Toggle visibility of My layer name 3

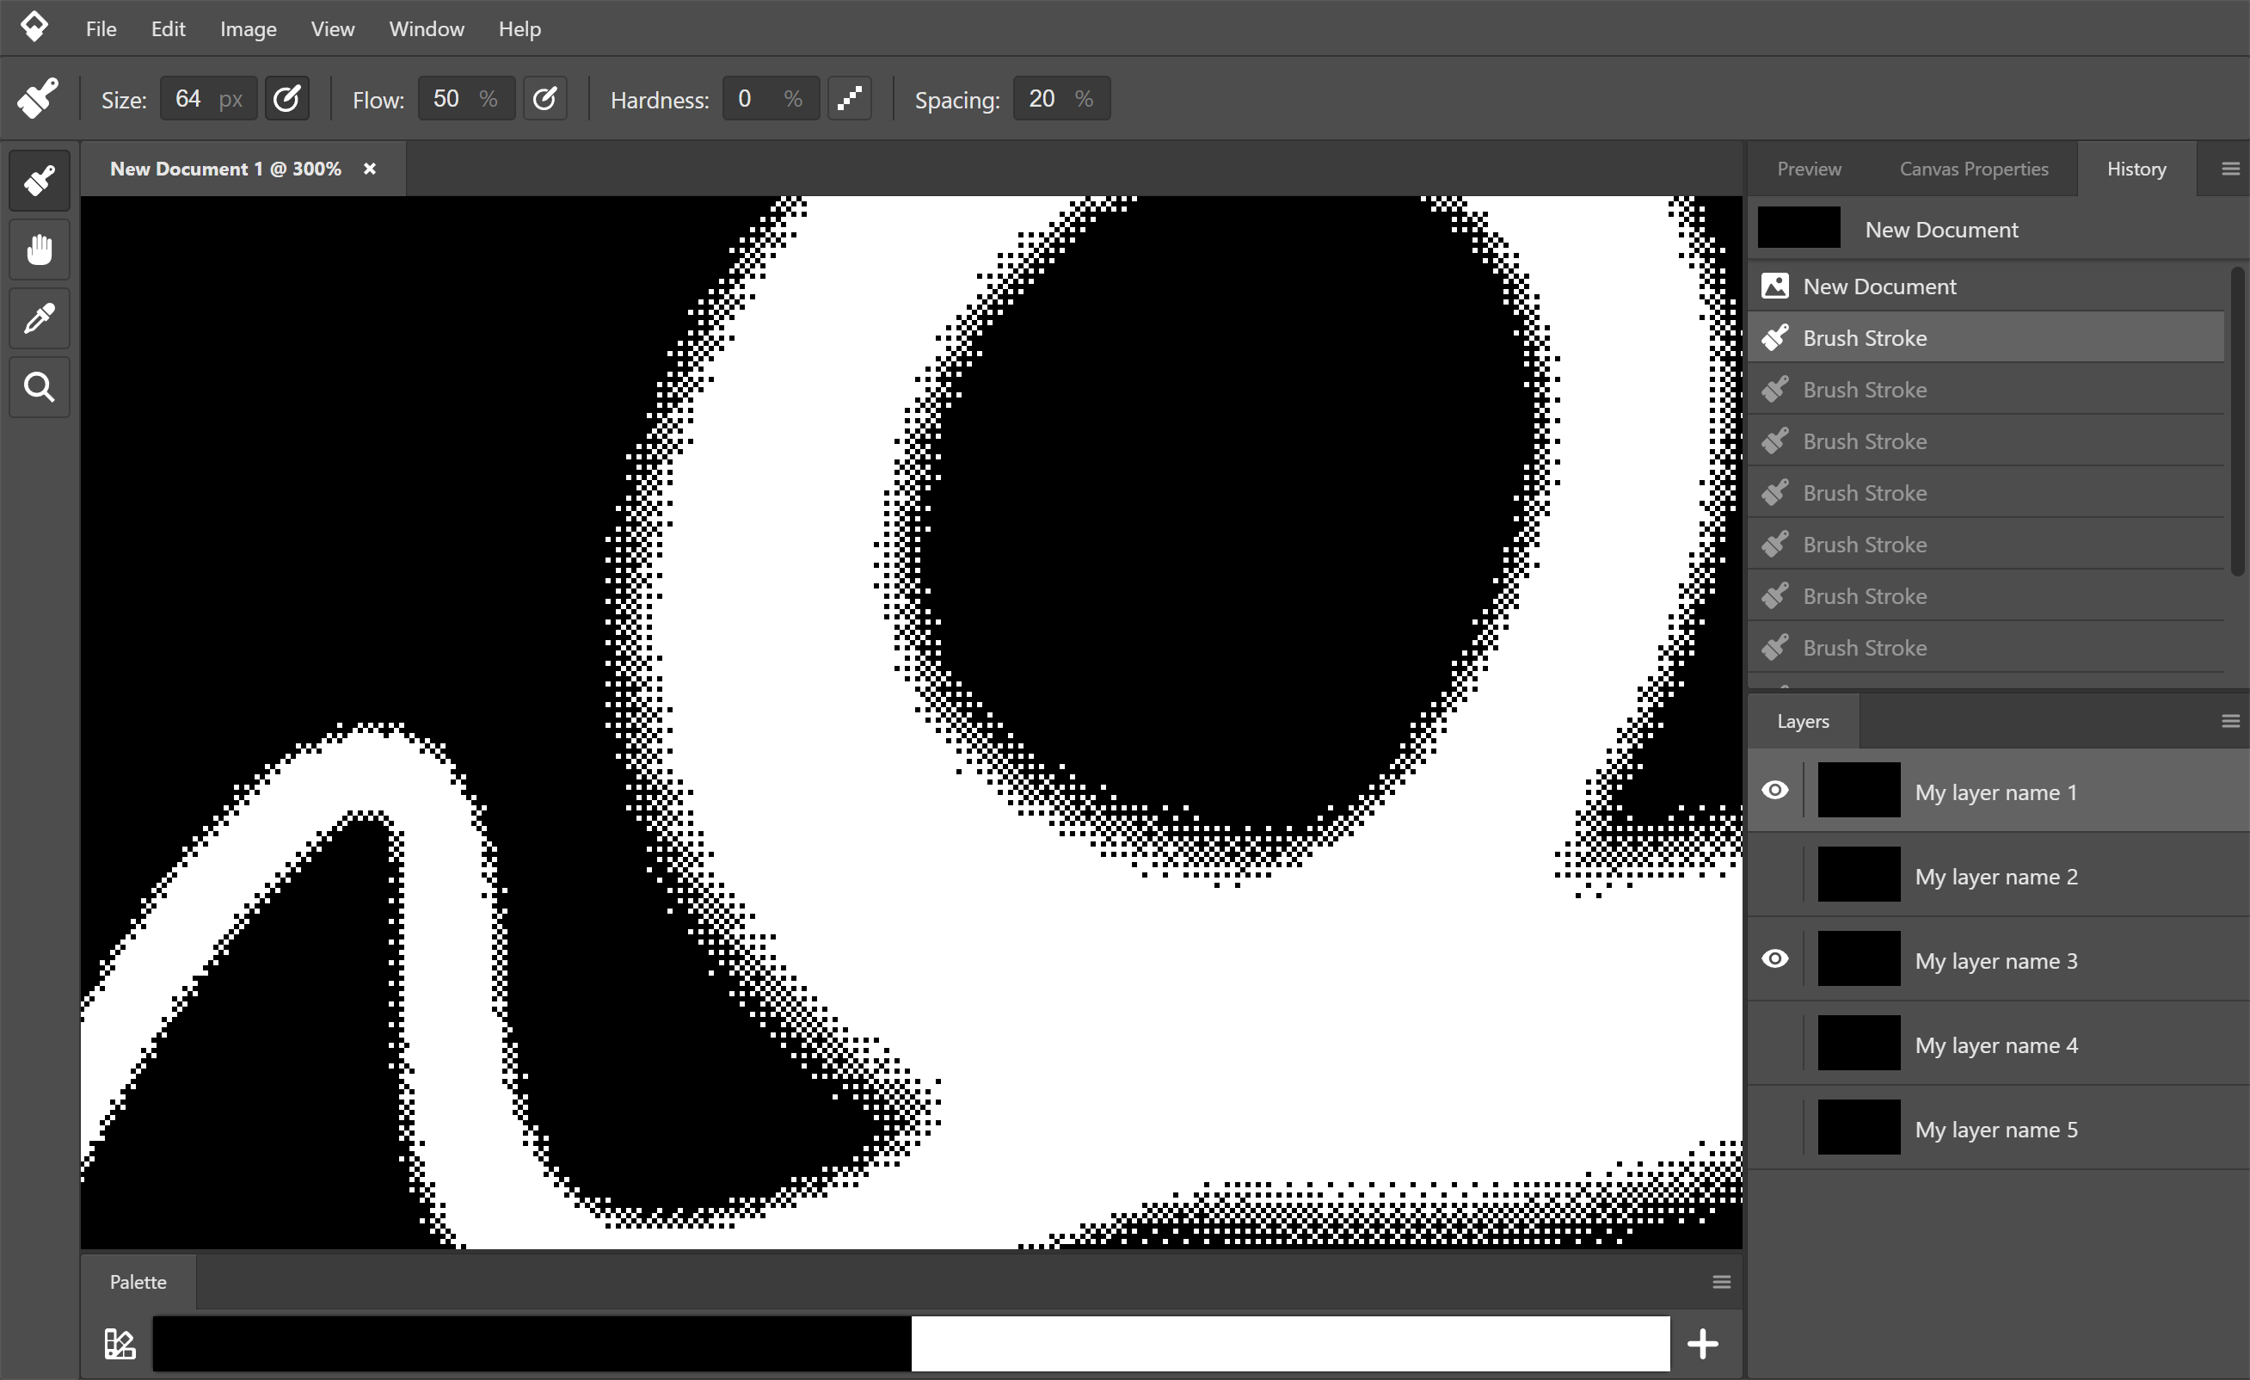point(1775,958)
